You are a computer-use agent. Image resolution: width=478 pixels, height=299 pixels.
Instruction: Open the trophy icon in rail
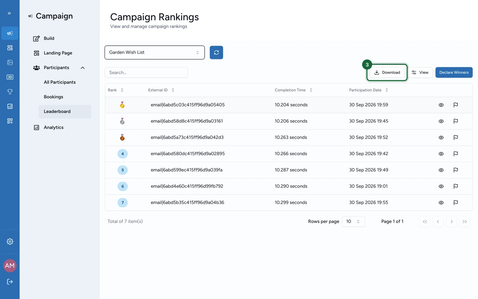[10, 92]
